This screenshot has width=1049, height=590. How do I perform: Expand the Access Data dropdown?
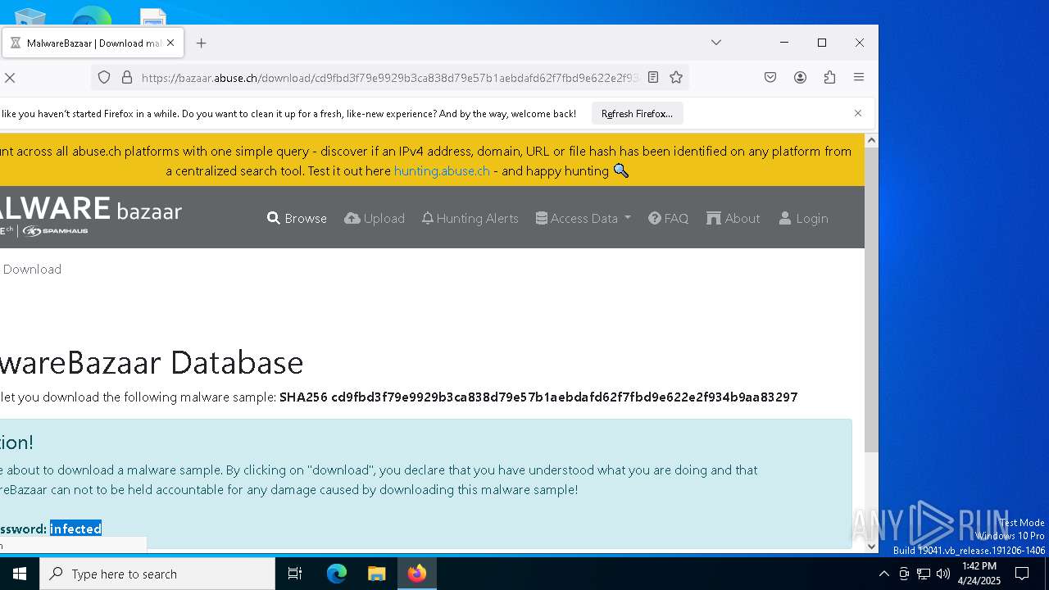[584, 218]
